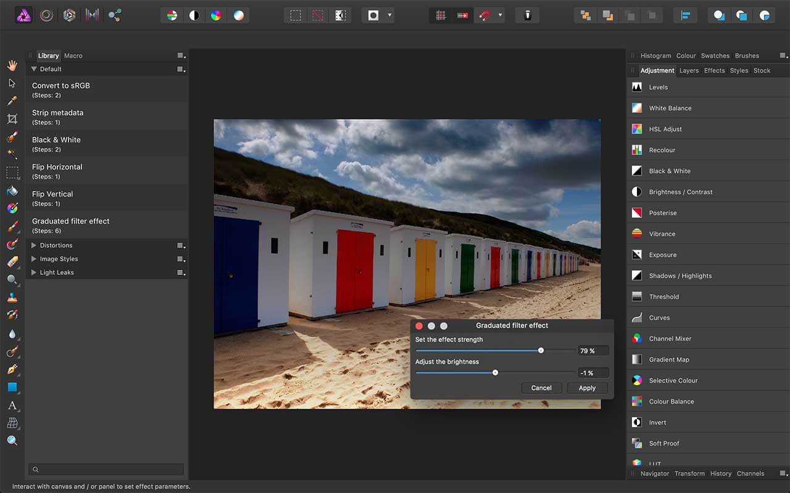Select the Gradient tool
This screenshot has width=790, height=493.
coord(12,208)
